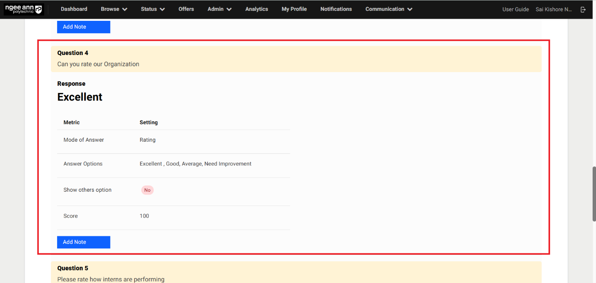Click the No badge for Show others option

click(147, 190)
